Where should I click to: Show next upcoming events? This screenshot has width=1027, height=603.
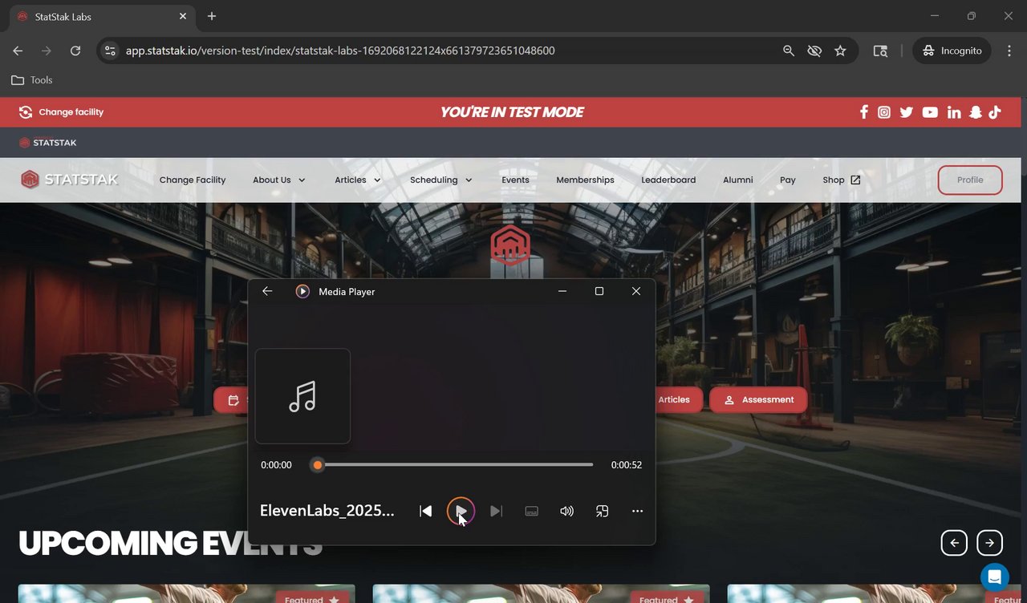coord(989,543)
